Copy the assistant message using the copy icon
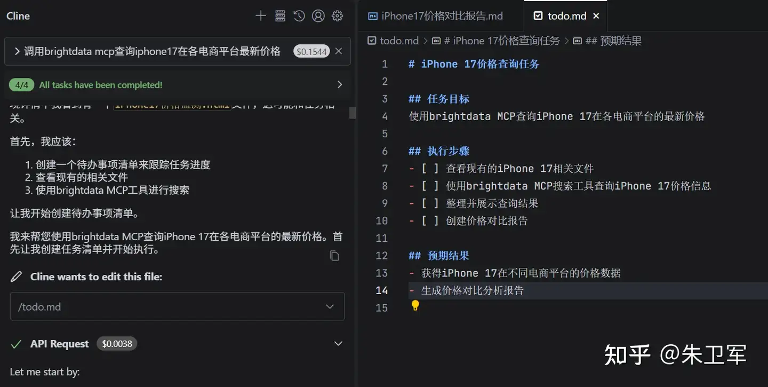The width and height of the screenshot is (768, 387). click(x=334, y=256)
